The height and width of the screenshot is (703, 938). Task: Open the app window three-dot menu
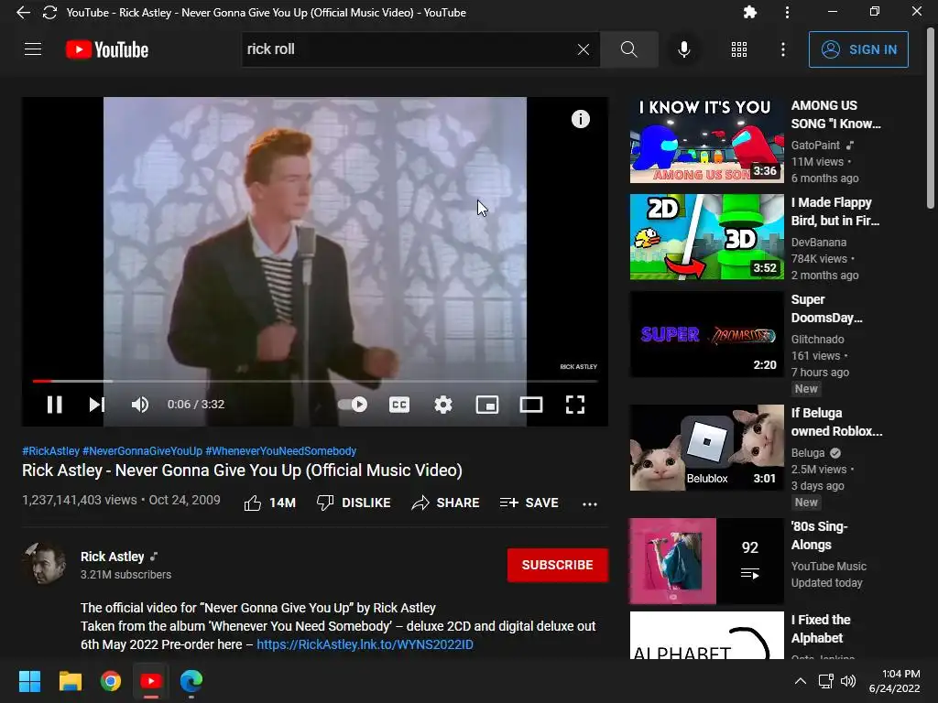click(787, 12)
